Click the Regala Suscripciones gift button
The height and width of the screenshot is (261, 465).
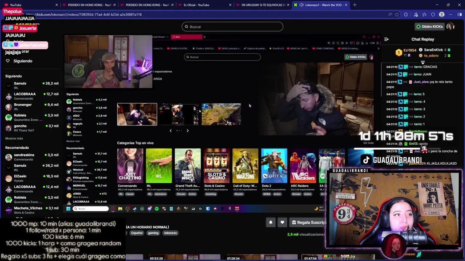click(308, 222)
